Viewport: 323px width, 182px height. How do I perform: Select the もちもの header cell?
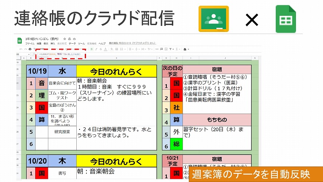[217, 120]
